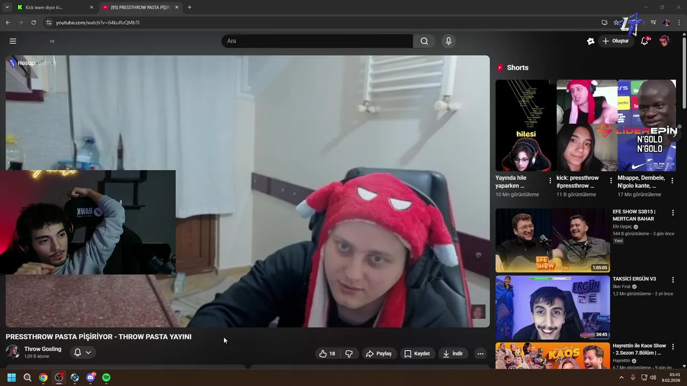Click the Kaydet save button
Viewport: 687px width, 386px height.
[x=417, y=353]
